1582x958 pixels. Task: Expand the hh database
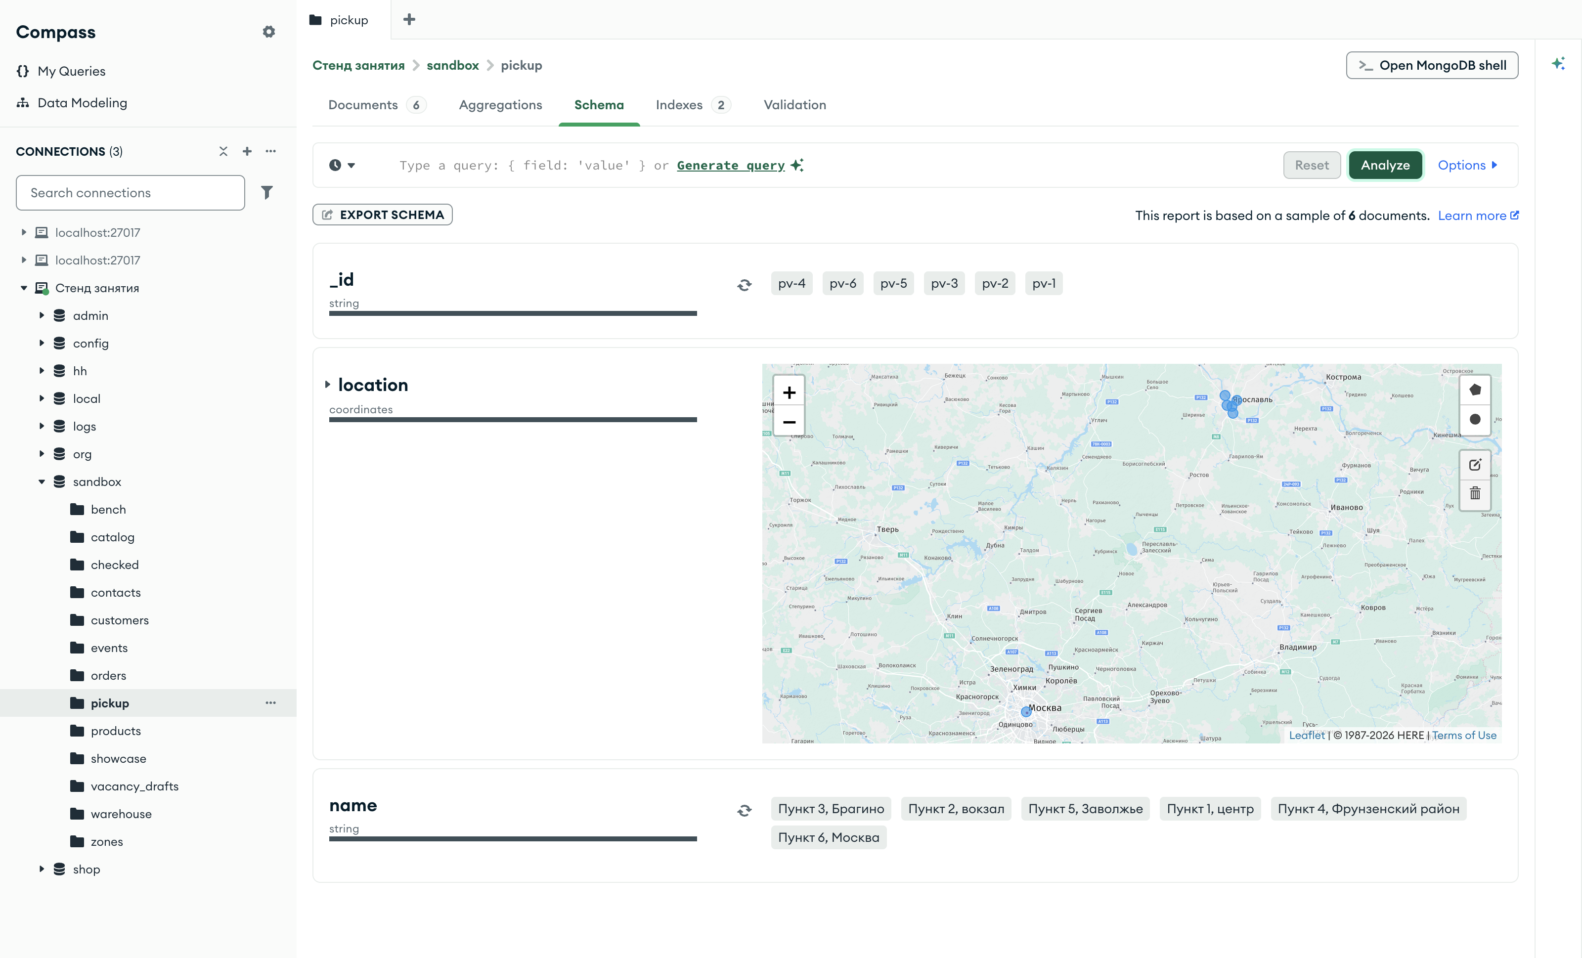tap(42, 370)
